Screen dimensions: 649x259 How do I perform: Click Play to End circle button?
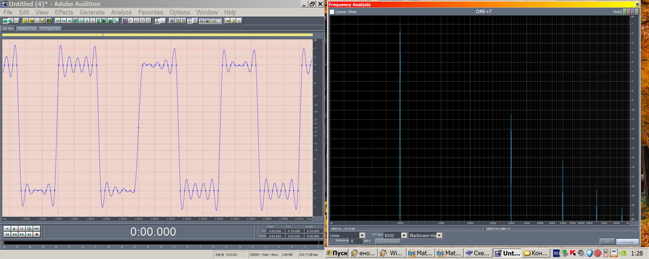(x=29, y=229)
